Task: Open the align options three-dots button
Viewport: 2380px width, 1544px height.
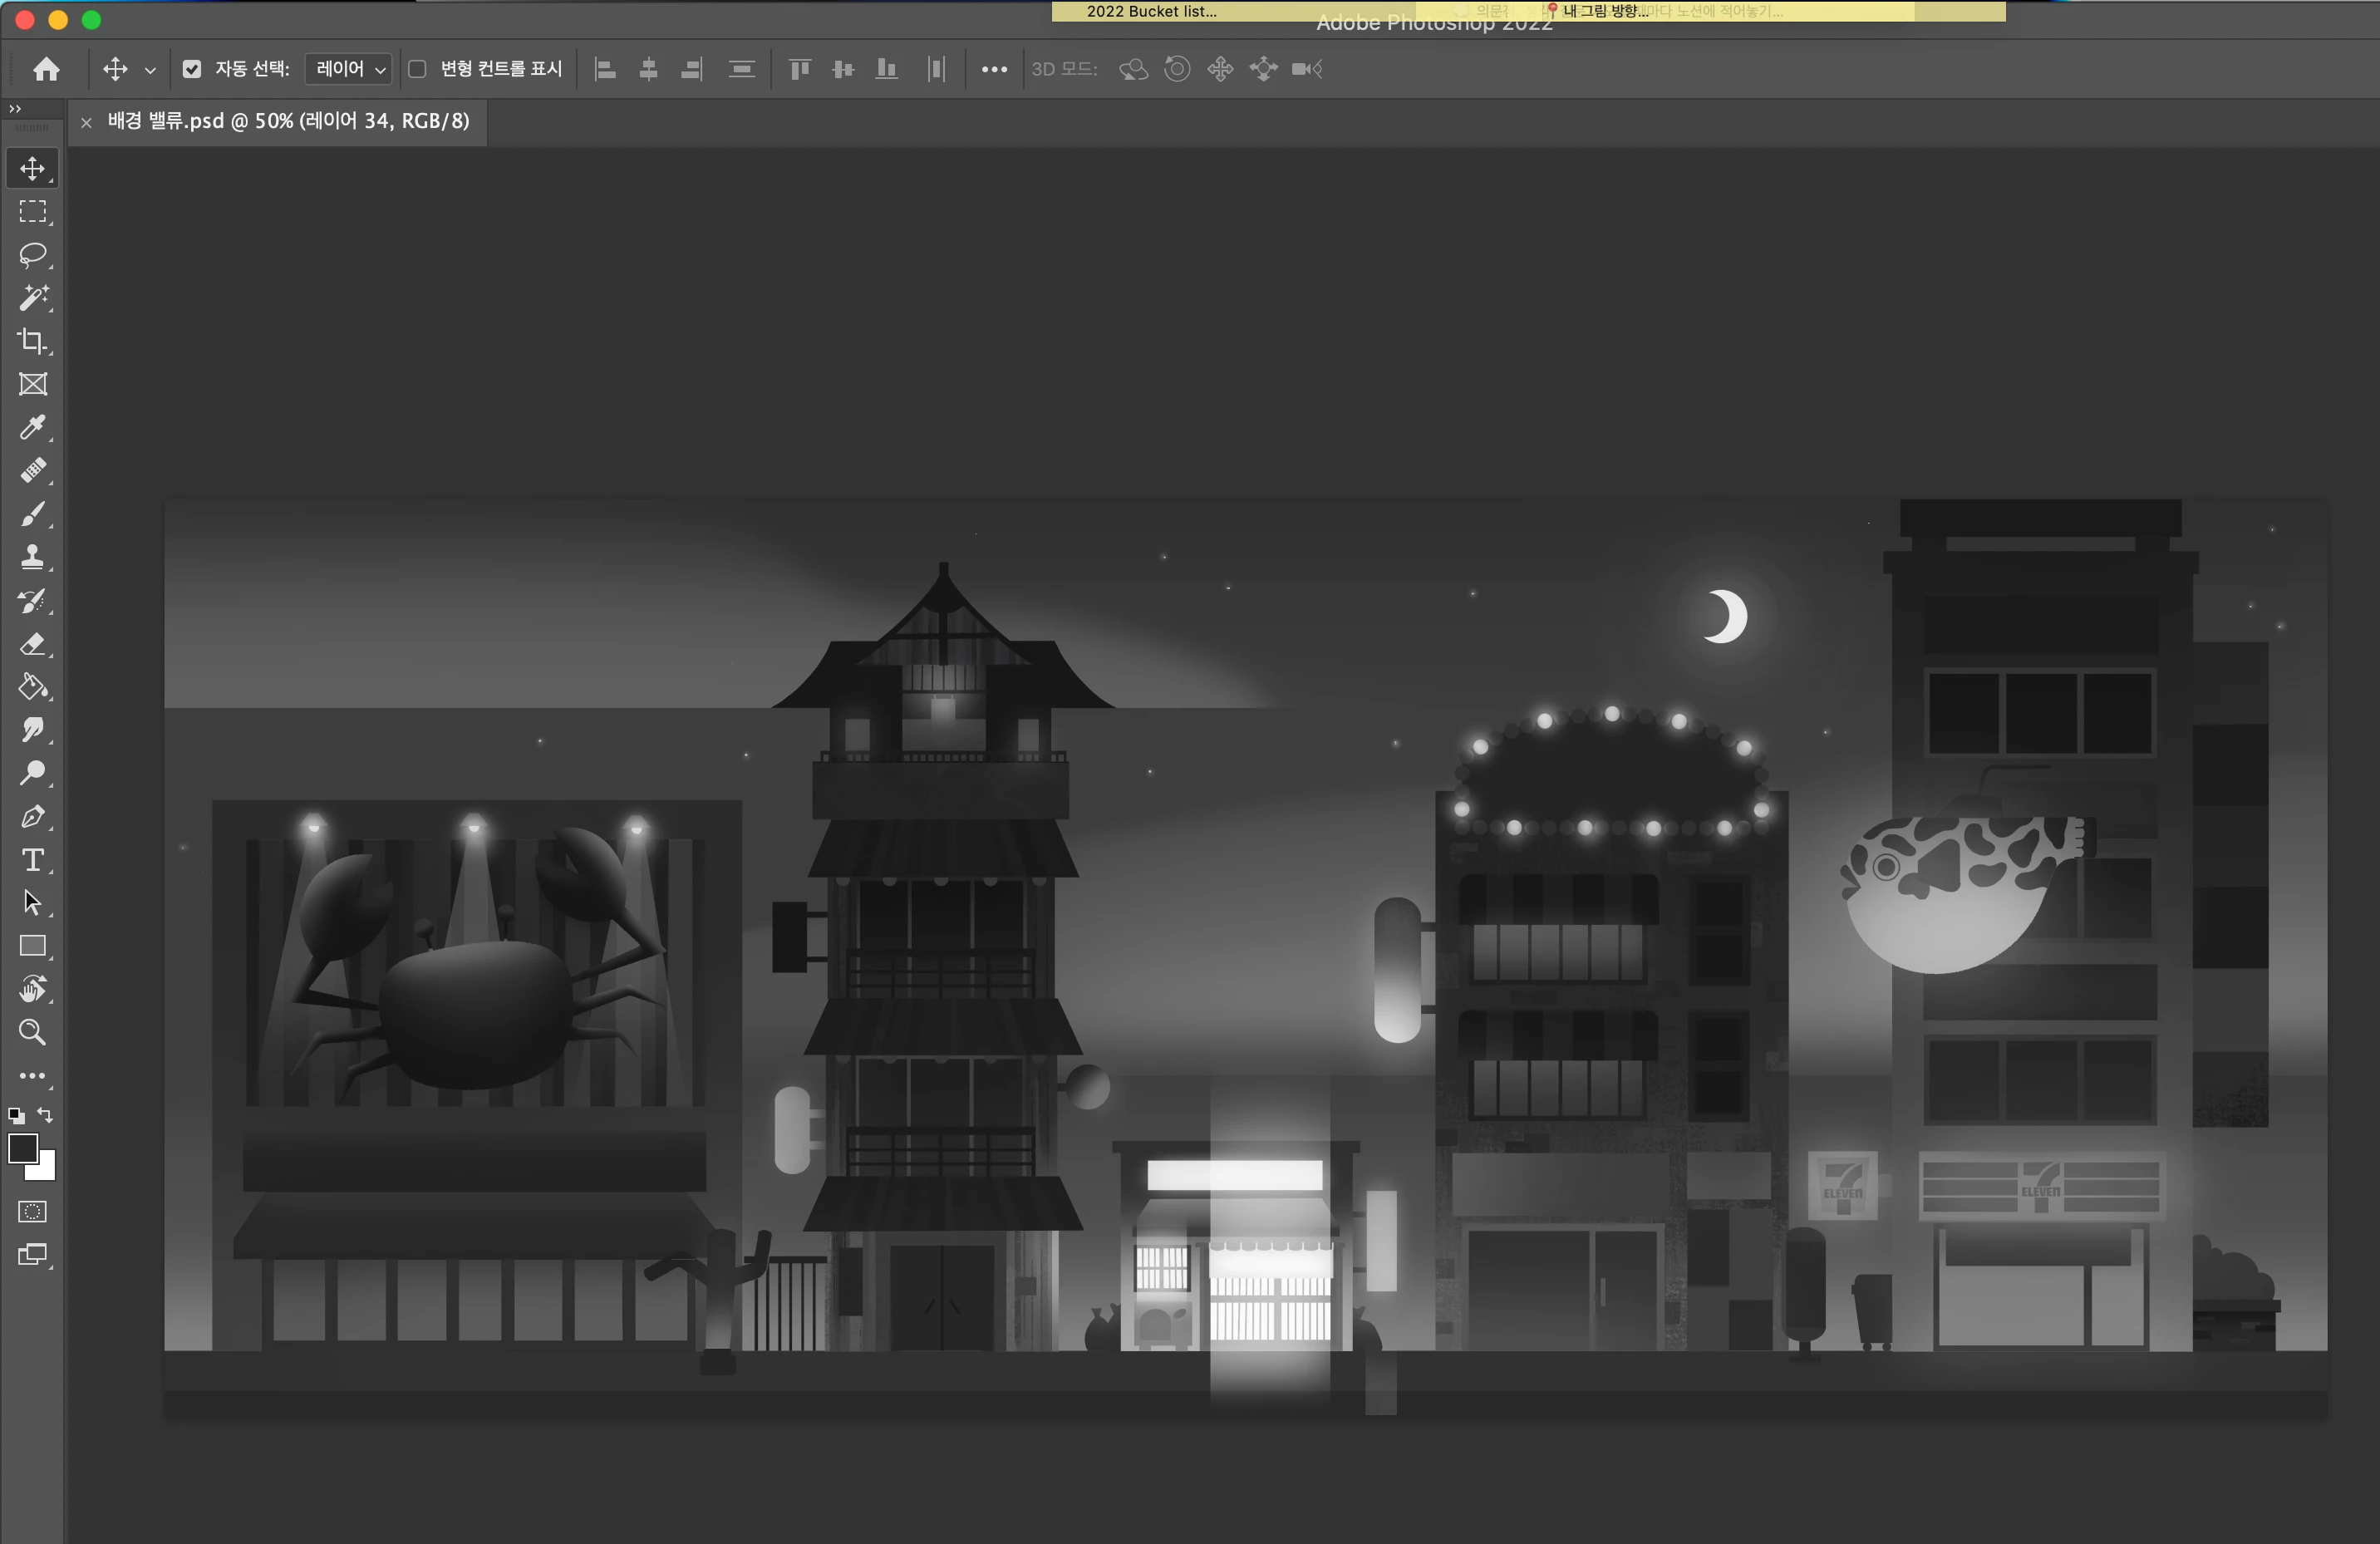Action: point(994,69)
